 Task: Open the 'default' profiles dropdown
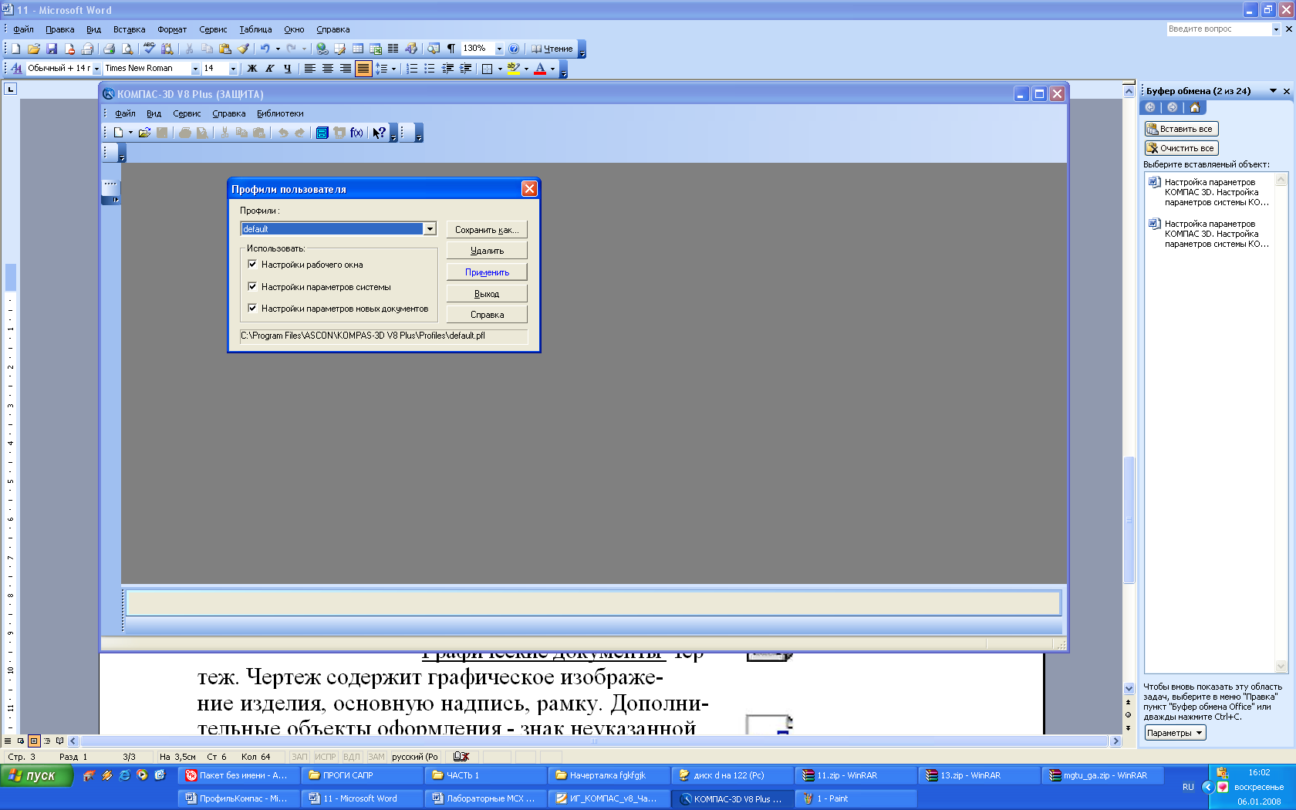[x=430, y=229]
